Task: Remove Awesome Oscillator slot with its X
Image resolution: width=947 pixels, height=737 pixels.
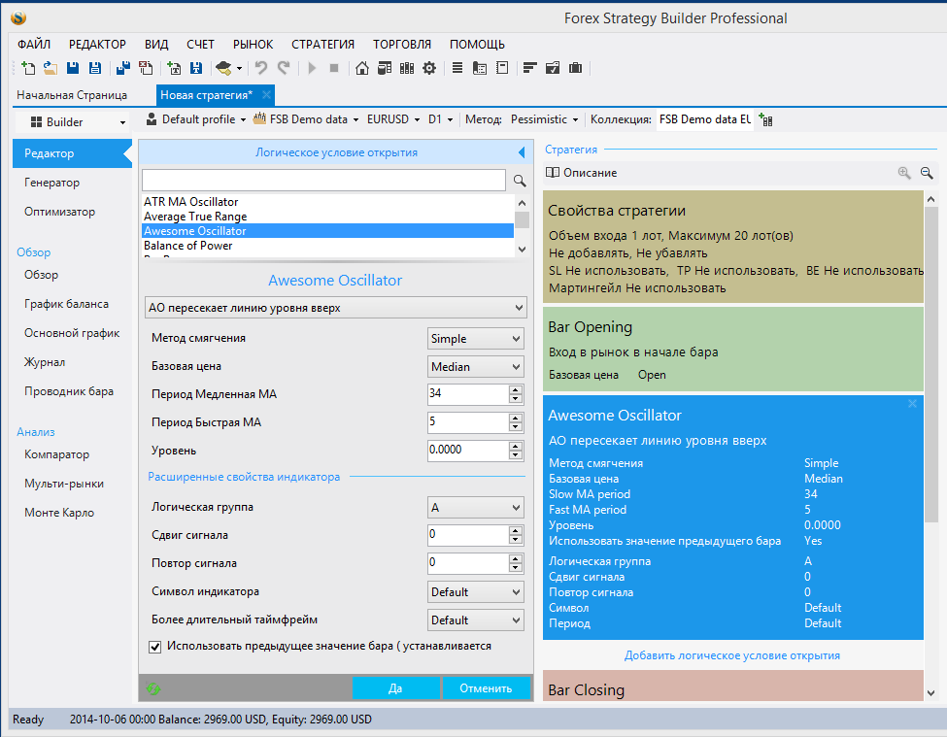Action: 912,403
